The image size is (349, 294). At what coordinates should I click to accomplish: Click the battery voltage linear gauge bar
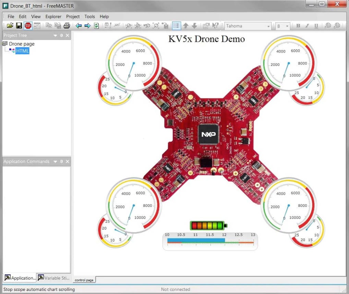click(210, 241)
